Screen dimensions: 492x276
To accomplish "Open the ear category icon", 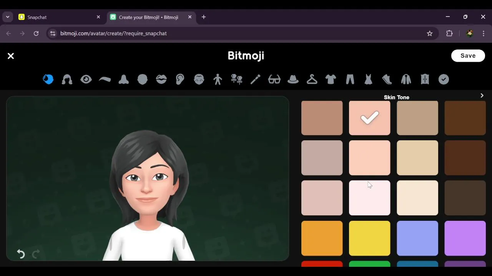I will [180, 79].
